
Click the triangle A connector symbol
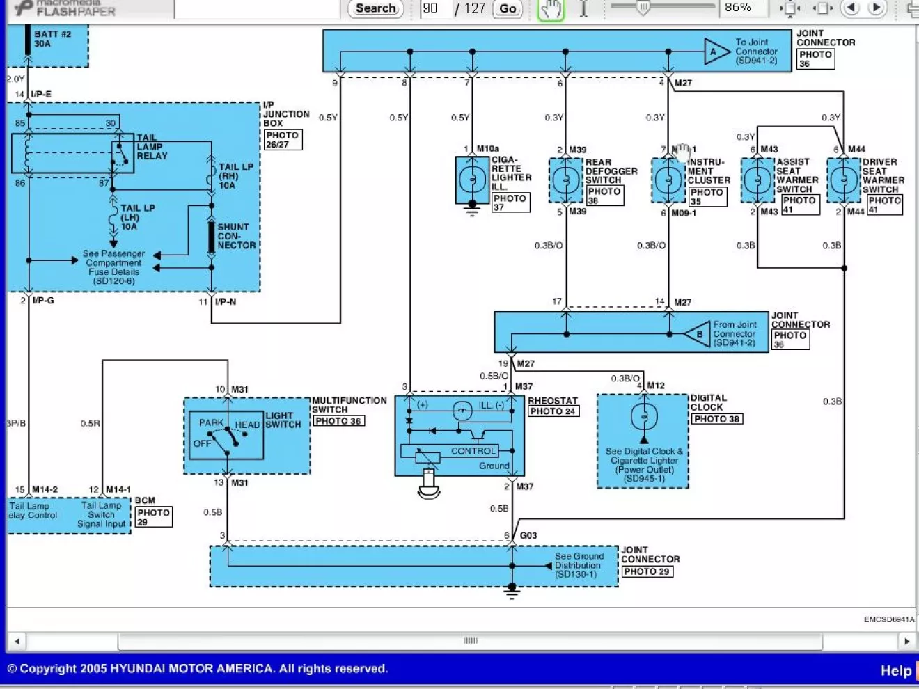716,52
